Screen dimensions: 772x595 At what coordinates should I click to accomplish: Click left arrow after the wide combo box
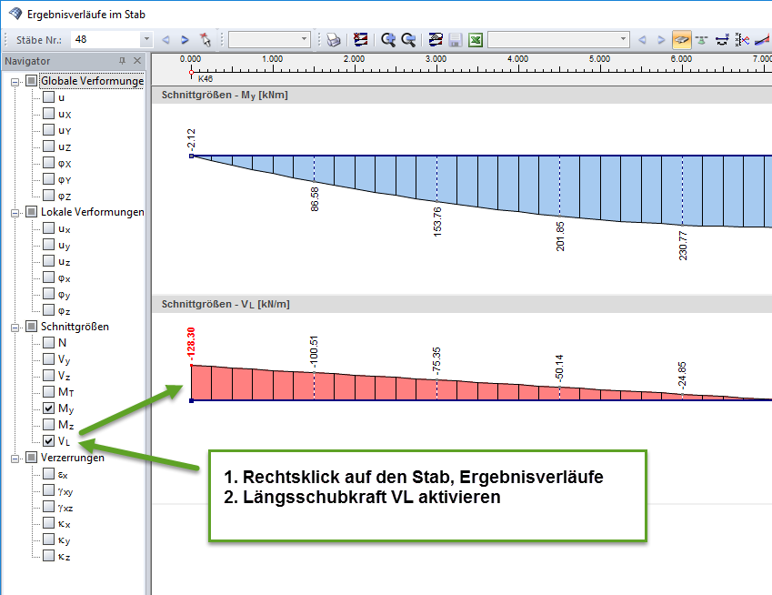[x=642, y=40]
